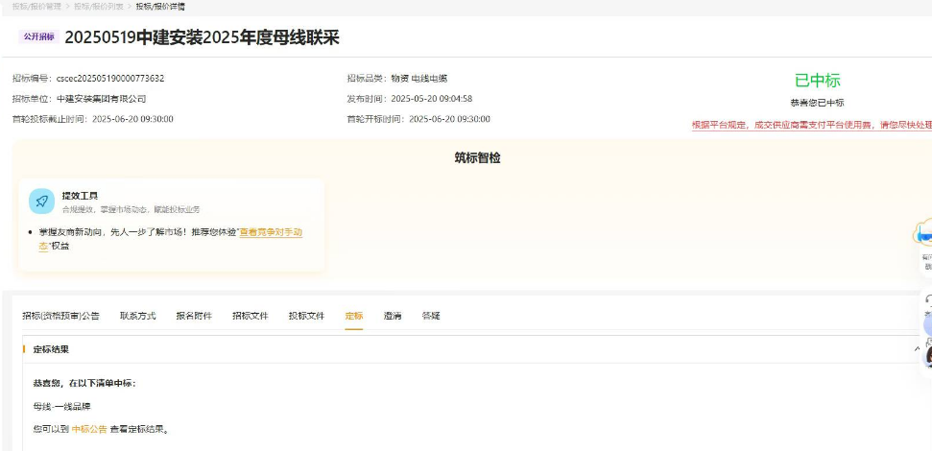Switch to the 澄清 tab
The image size is (932, 451).
[393, 316]
